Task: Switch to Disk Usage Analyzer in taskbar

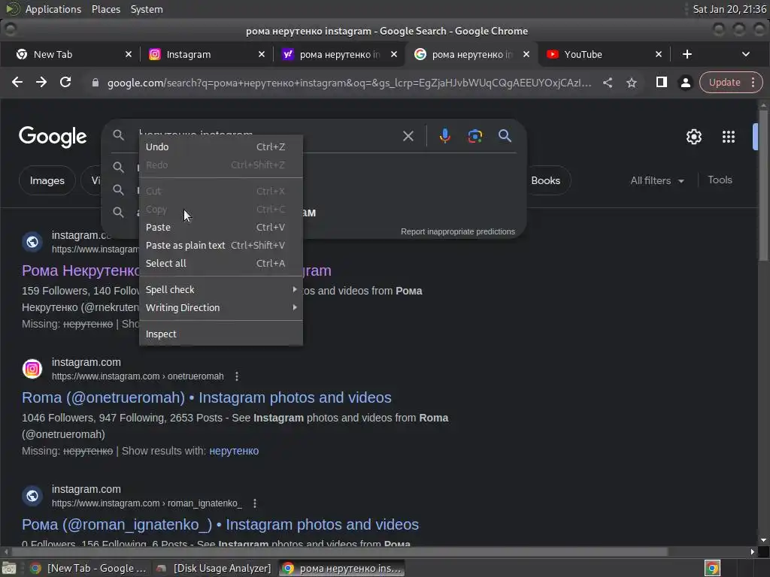Action: coord(214,568)
